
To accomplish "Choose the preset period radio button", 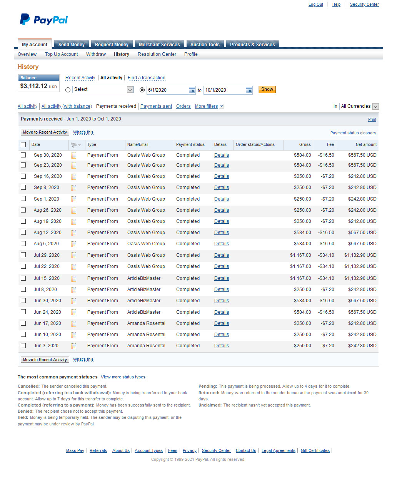I will (x=68, y=90).
